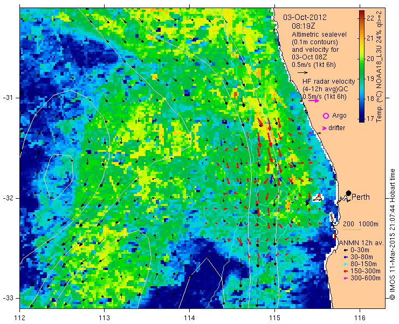Screen dimensions: 399x324
Task: Click the '300-600m' depth label
Action: (366, 278)
